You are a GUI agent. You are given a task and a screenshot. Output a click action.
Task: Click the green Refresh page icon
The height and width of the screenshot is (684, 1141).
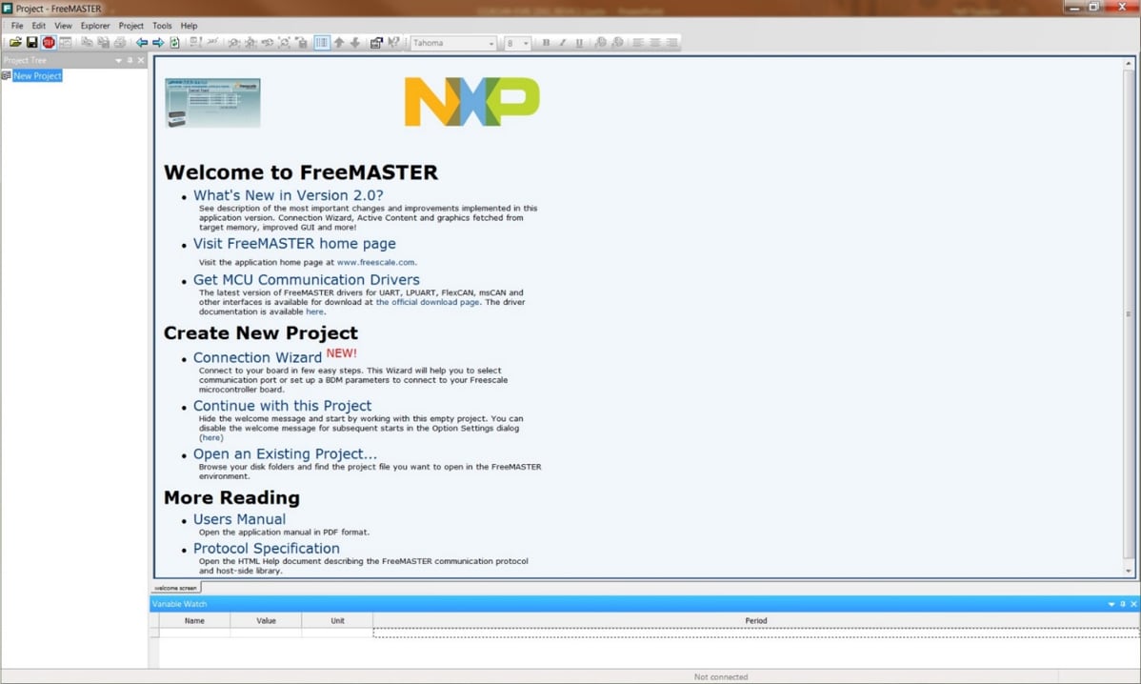174,43
